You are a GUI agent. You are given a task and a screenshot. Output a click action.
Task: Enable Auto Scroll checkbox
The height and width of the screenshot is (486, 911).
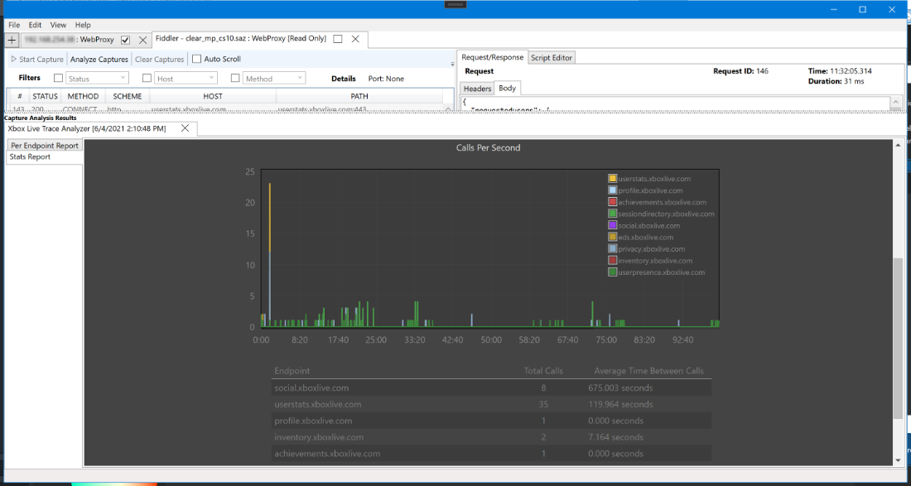click(196, 59)
